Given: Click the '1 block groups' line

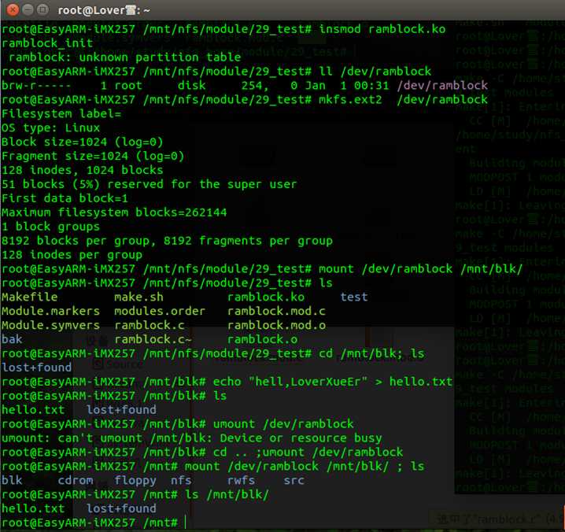Looking at the screenshot, I should pos(51,227).
